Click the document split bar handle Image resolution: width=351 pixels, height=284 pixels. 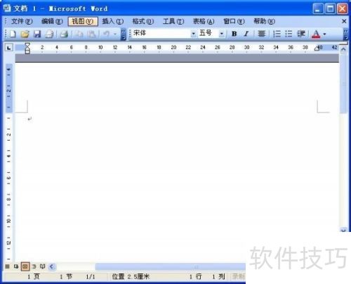coord(343,44)
